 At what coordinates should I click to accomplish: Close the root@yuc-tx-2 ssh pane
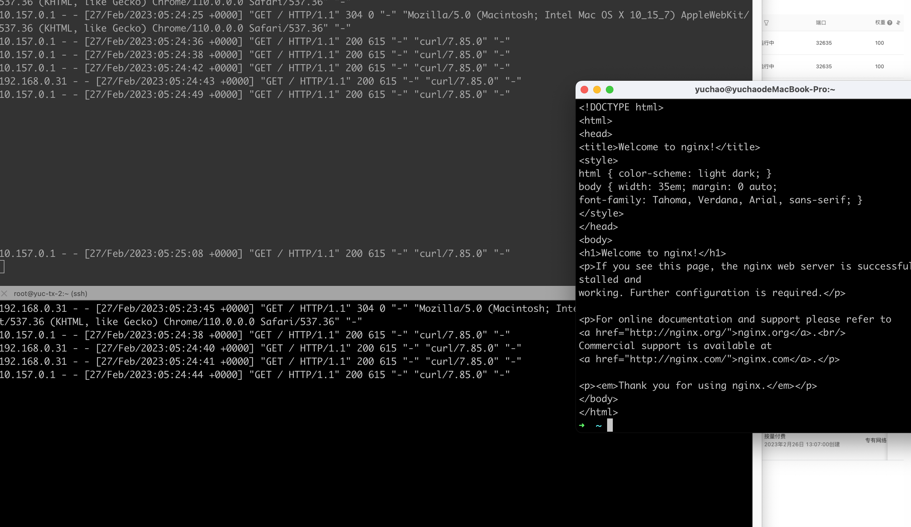4,294
